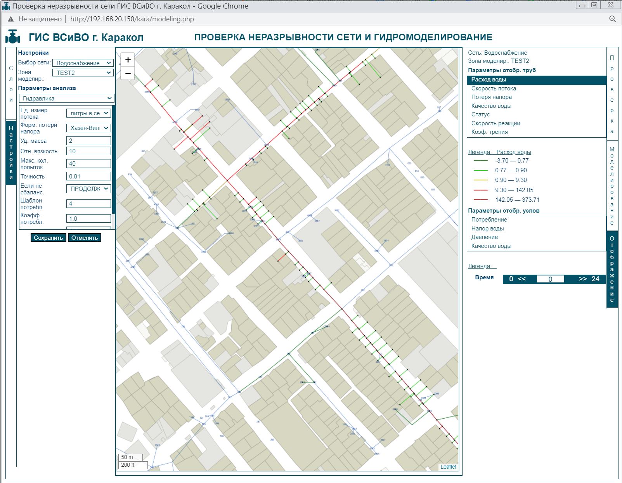Open the Хазен-Вил head loss formula dropdown
The width and height of the screenshot is (622, 483).
(88, 128)
